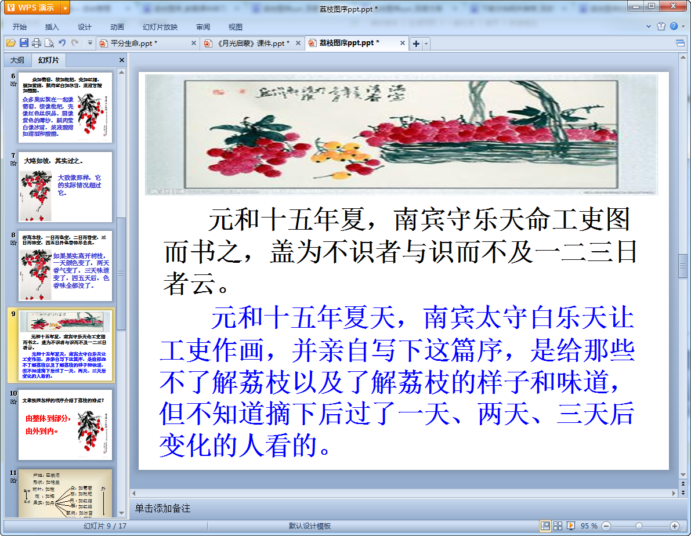This screenshot has height=536, width=691.
Task: Click the ribbon collapse chevron icon
Action: [x=648, y=27]
